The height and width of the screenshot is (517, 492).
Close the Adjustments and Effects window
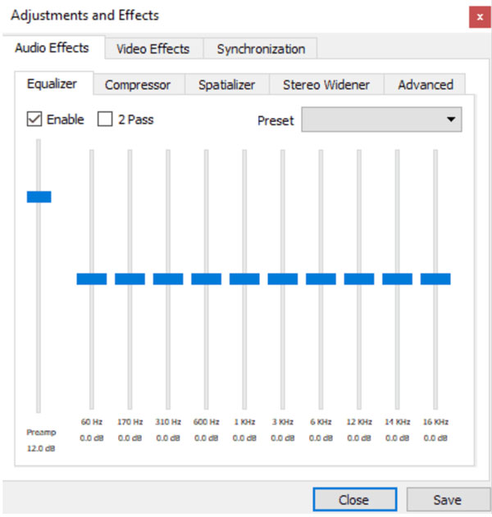(x=480, y=17)
